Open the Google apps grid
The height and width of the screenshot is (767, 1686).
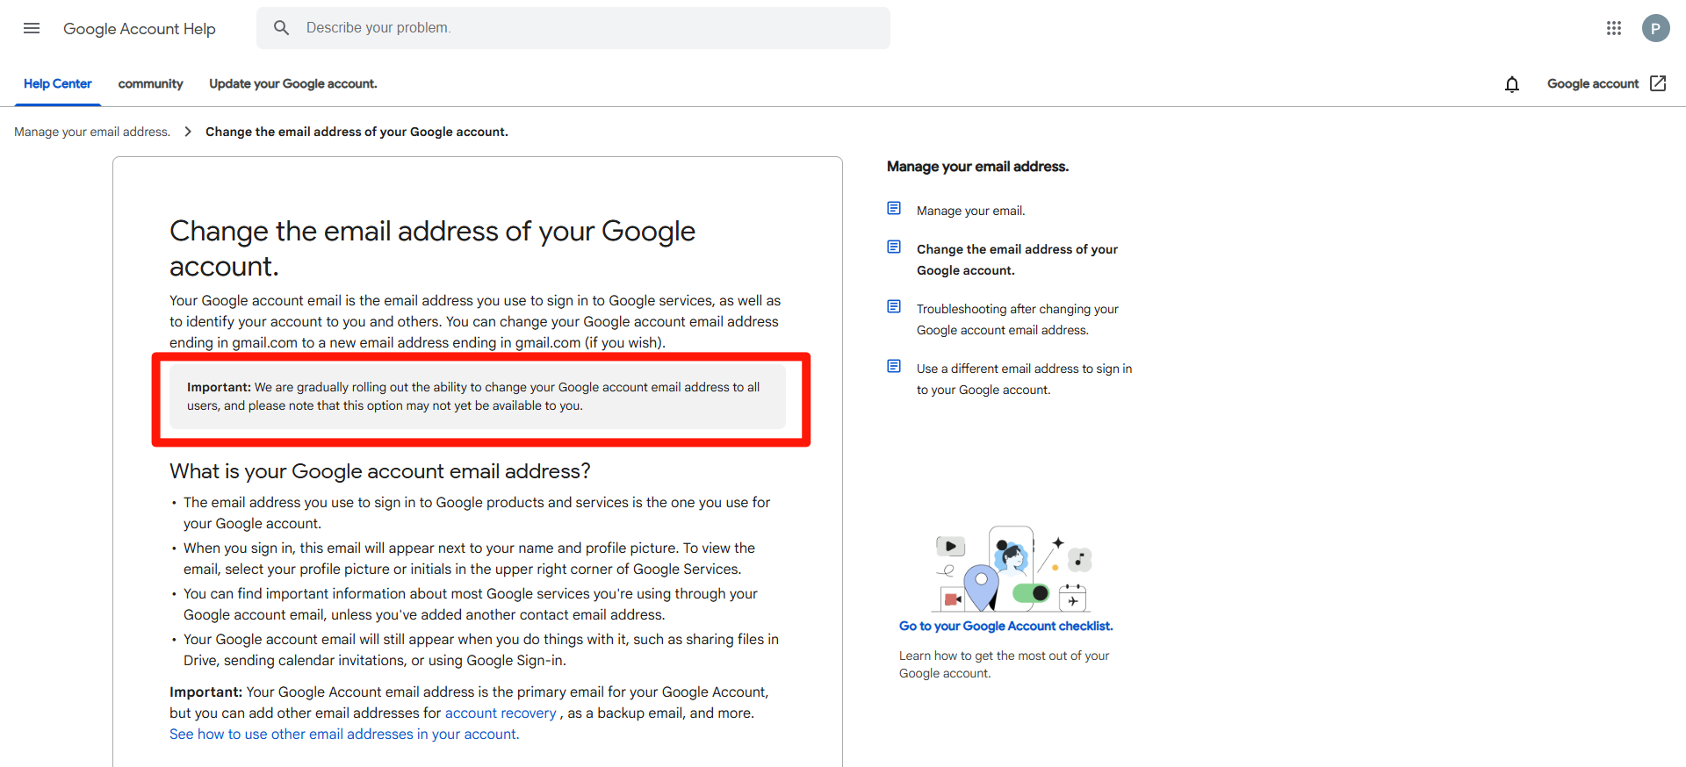1614,28
